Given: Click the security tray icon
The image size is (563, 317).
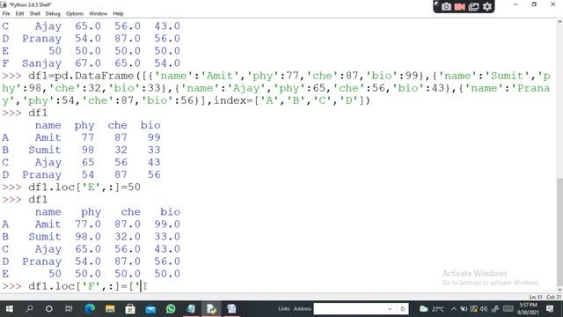Looking at the screenshot, I should tap(474, 309).
